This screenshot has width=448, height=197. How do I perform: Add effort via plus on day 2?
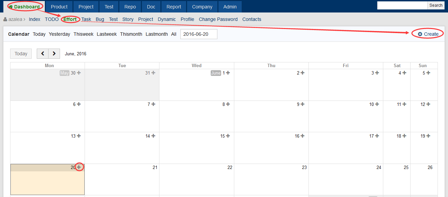[x=302, y=73]
